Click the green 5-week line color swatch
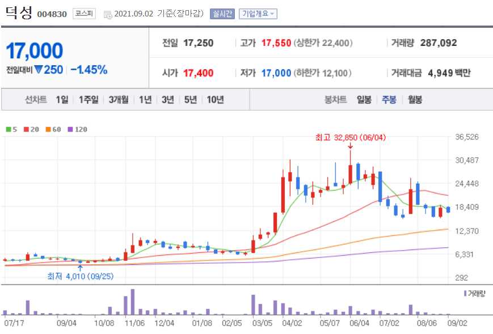493x334 pixels. coord(7,129)
